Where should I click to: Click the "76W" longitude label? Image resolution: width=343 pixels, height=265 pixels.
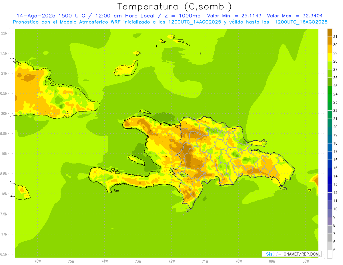coord(37,261)
